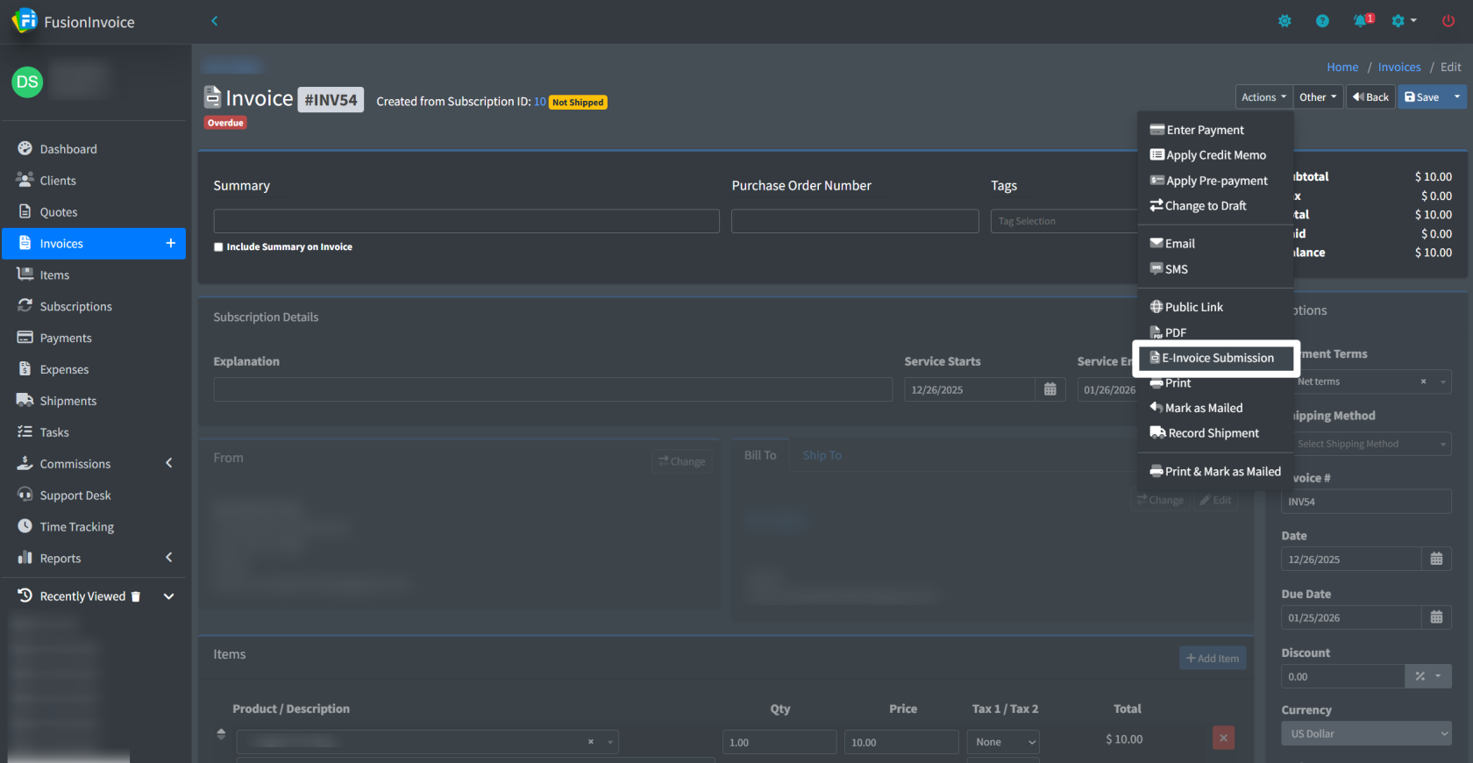The image size is (1473, 763).
Task: Open the Date calendar picker icon
Action: (x=1436, y=560)
